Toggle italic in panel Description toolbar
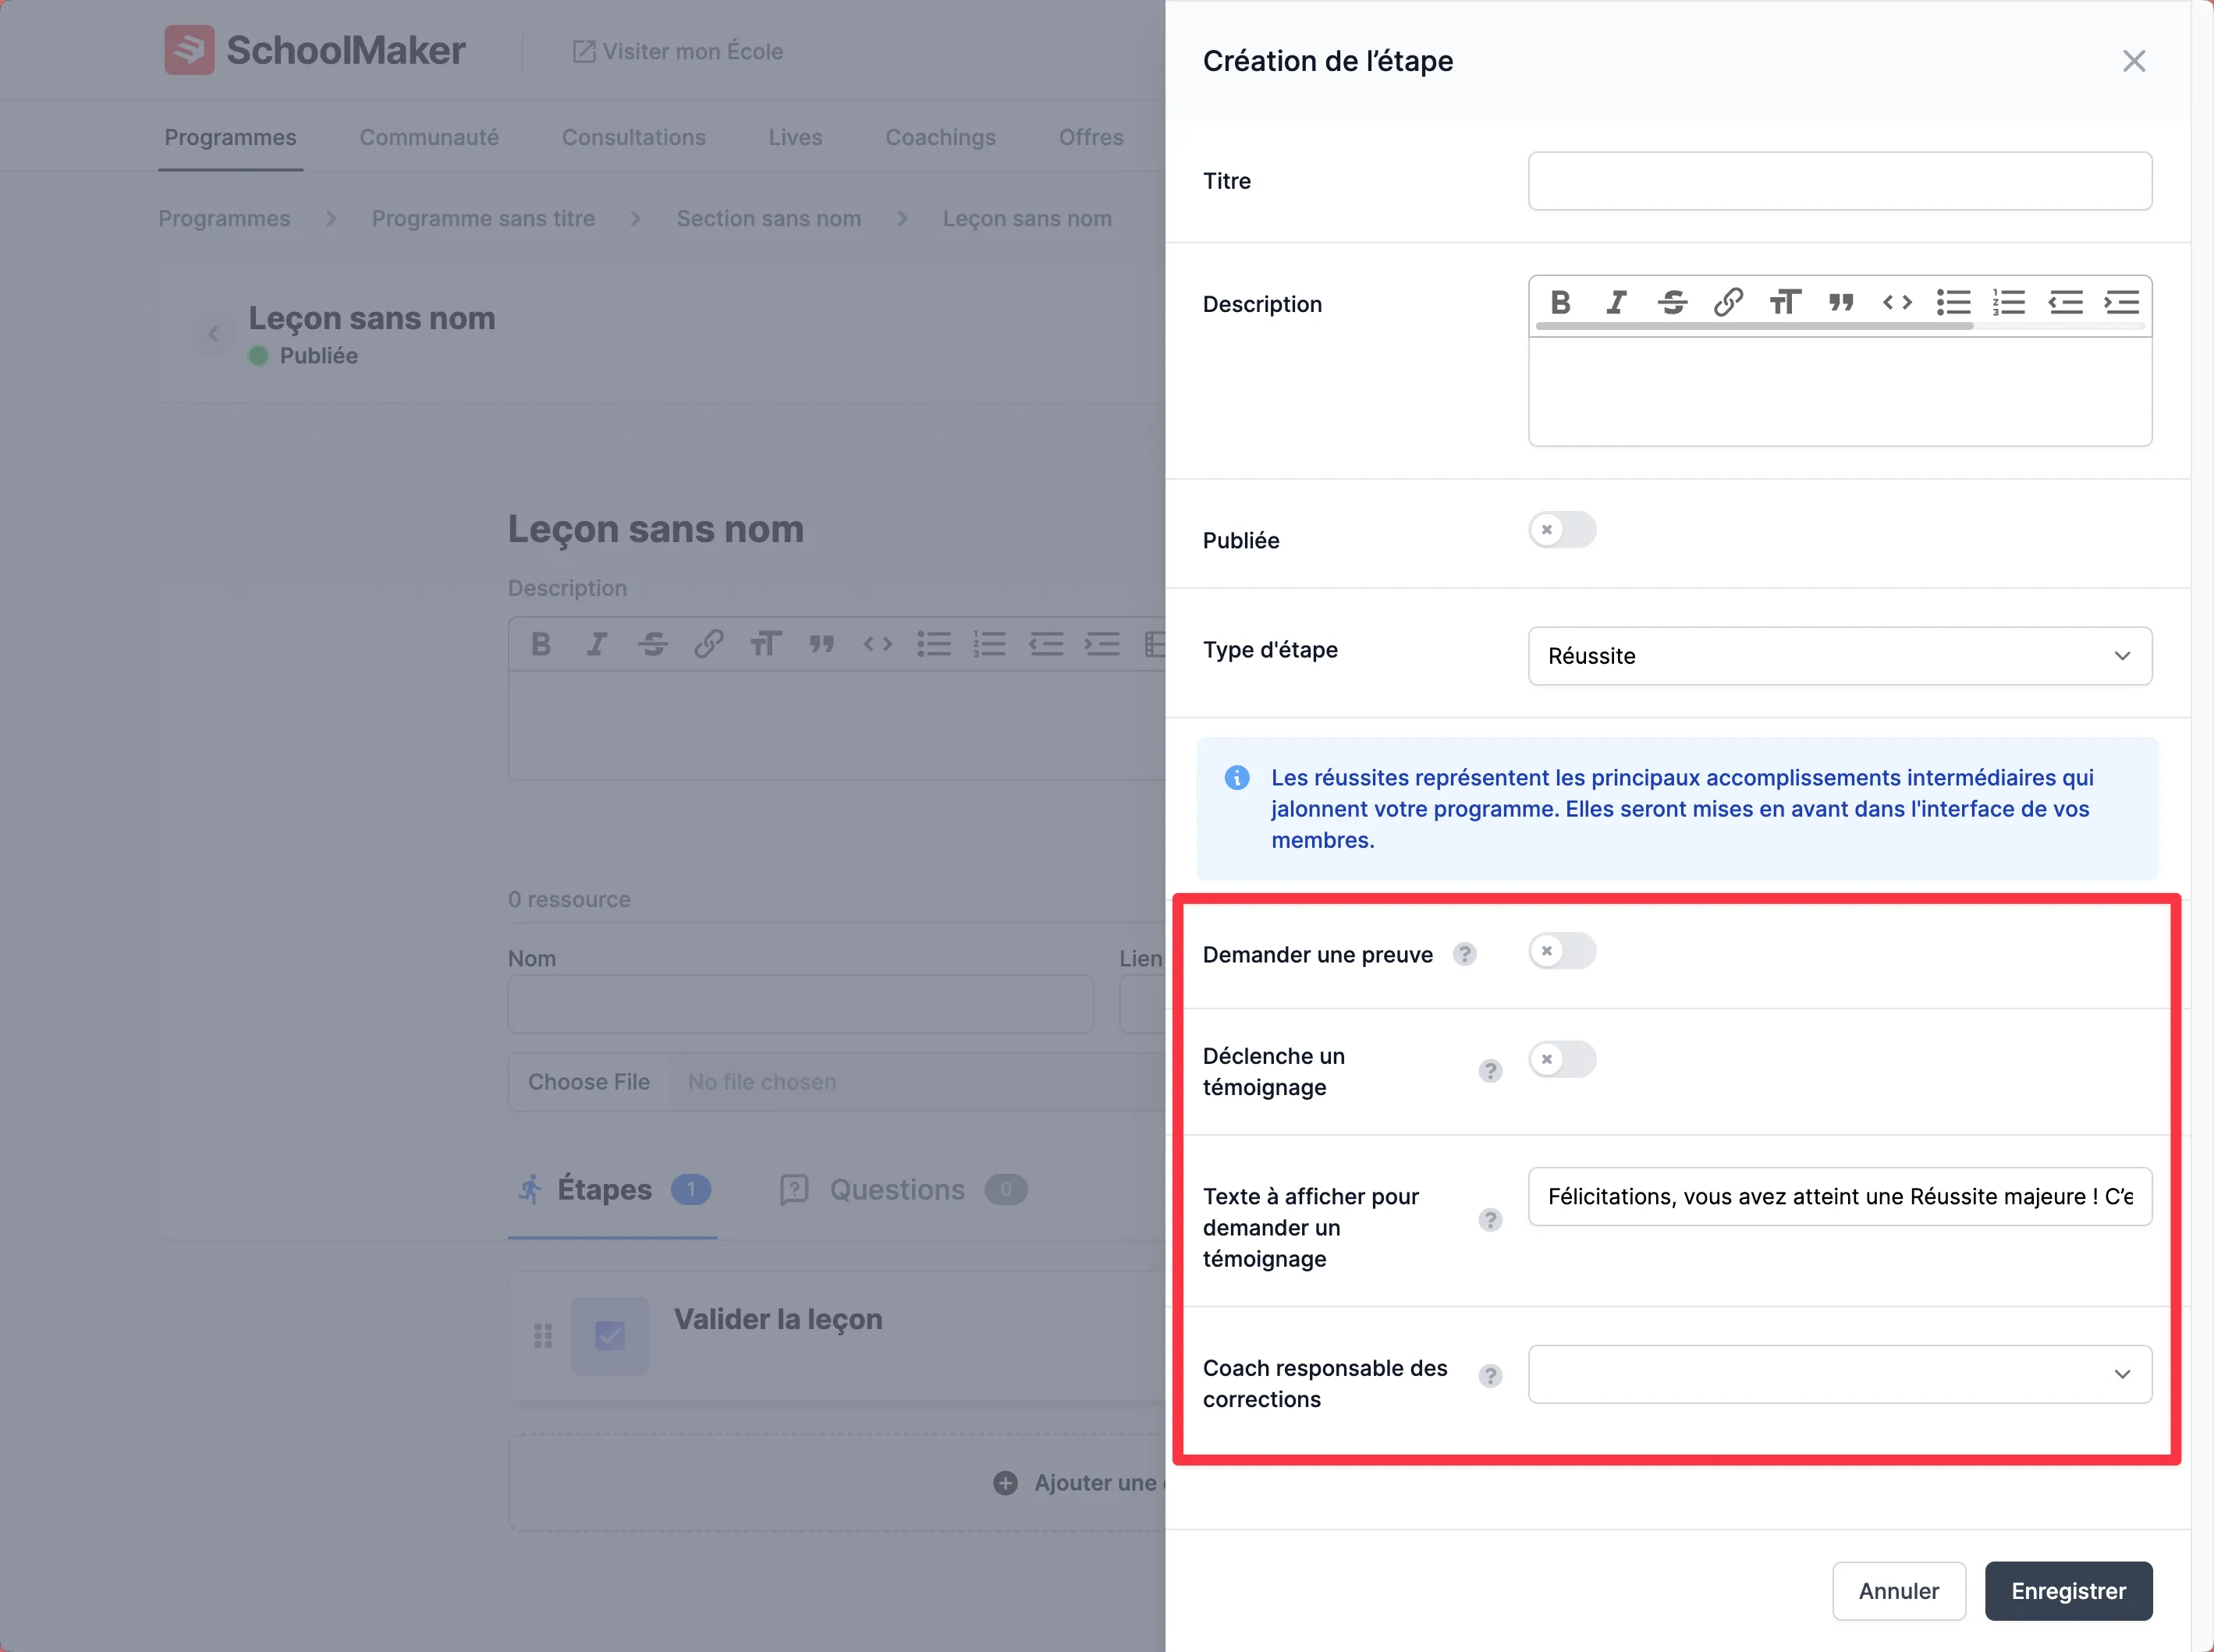 click(x=1616, y=302)
